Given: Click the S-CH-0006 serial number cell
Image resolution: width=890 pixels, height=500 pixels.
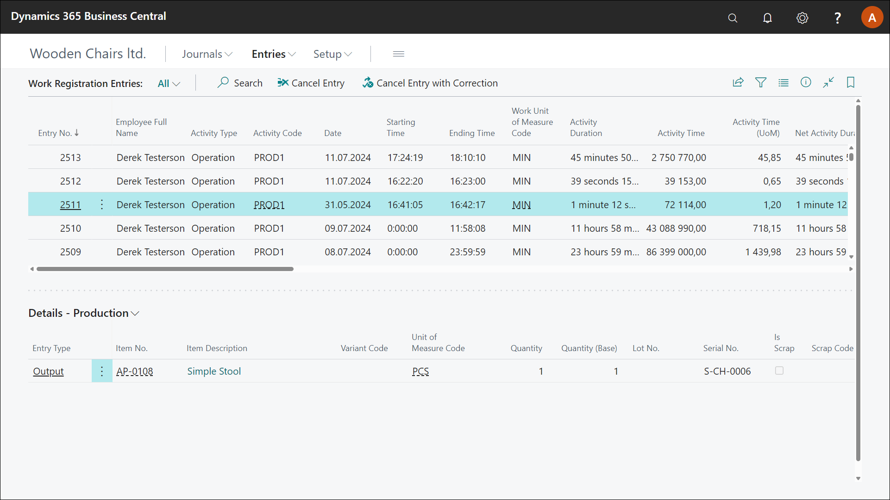Looking at the screenshot, I should [727, 371].
